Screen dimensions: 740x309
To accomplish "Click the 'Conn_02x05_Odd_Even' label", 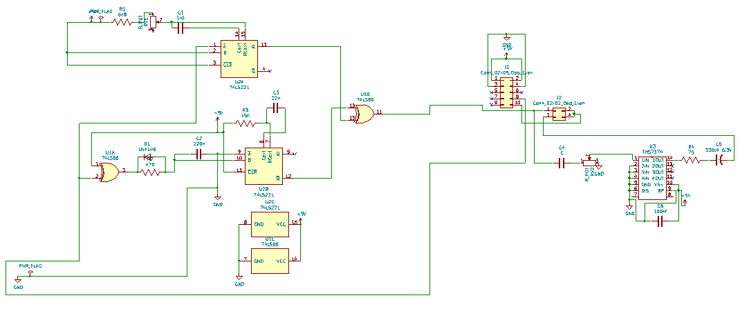I will [507, 73].
